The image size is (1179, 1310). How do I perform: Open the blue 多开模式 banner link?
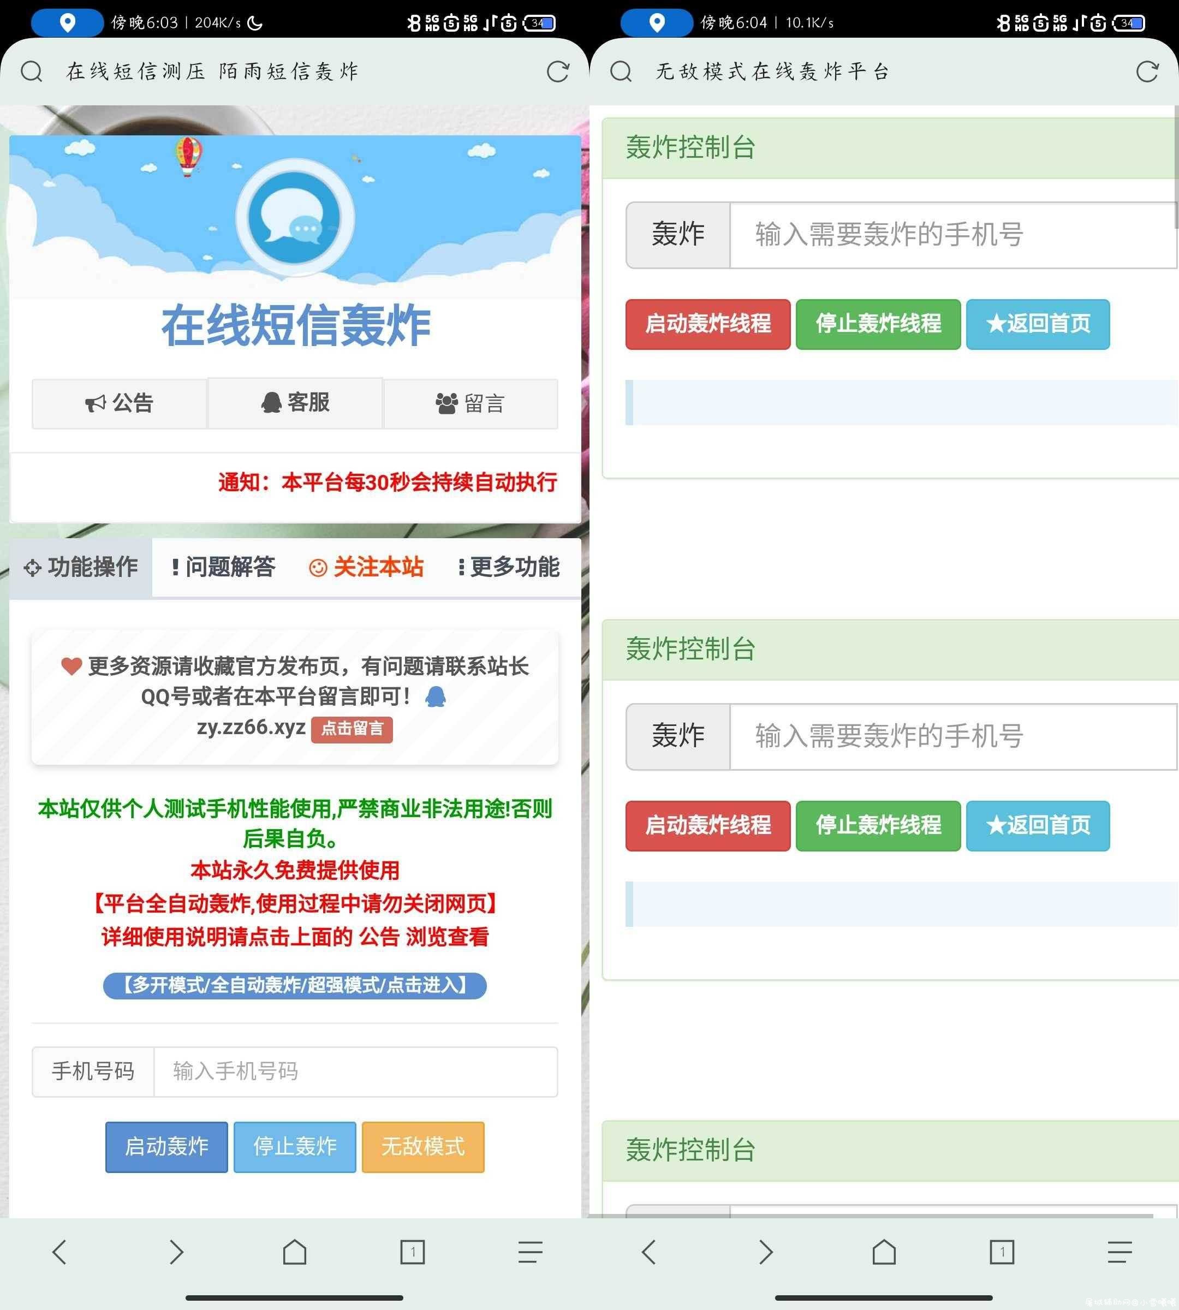click(x=295, y=985)
